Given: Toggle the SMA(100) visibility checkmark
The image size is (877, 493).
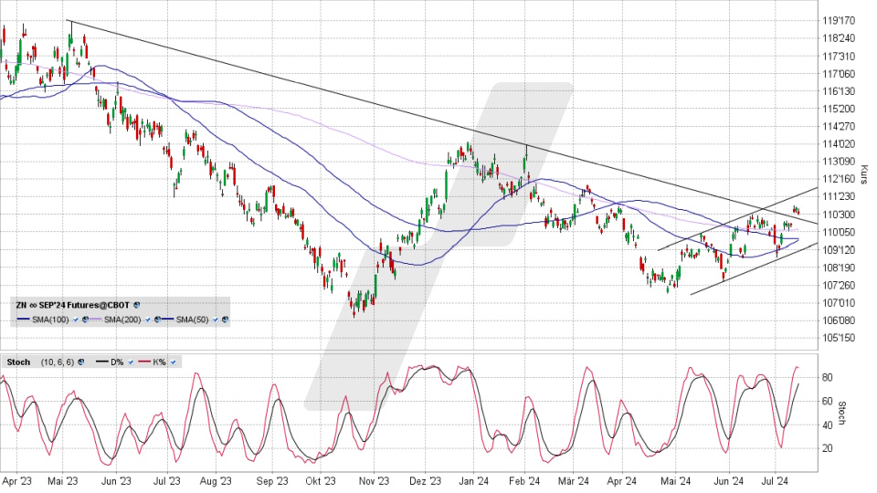Looking at the screenshot, I should tap(76, 320).
